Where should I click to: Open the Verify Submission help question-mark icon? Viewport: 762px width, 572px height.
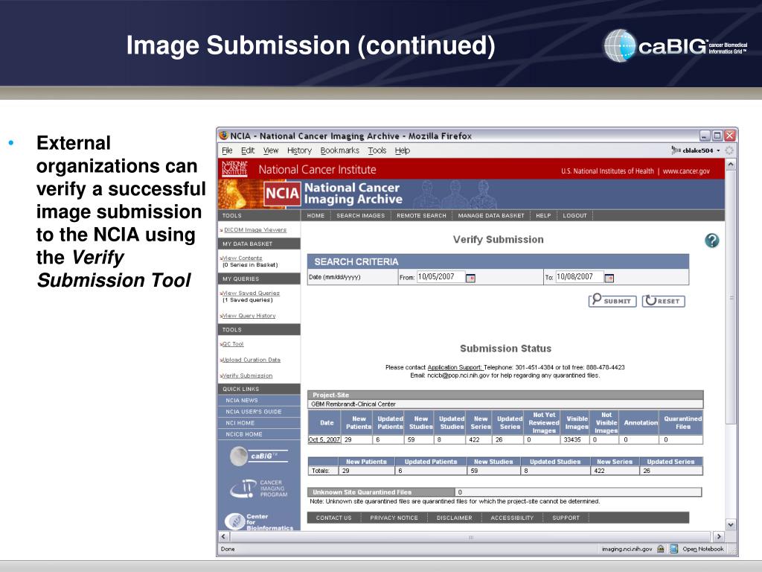point(712,241)
